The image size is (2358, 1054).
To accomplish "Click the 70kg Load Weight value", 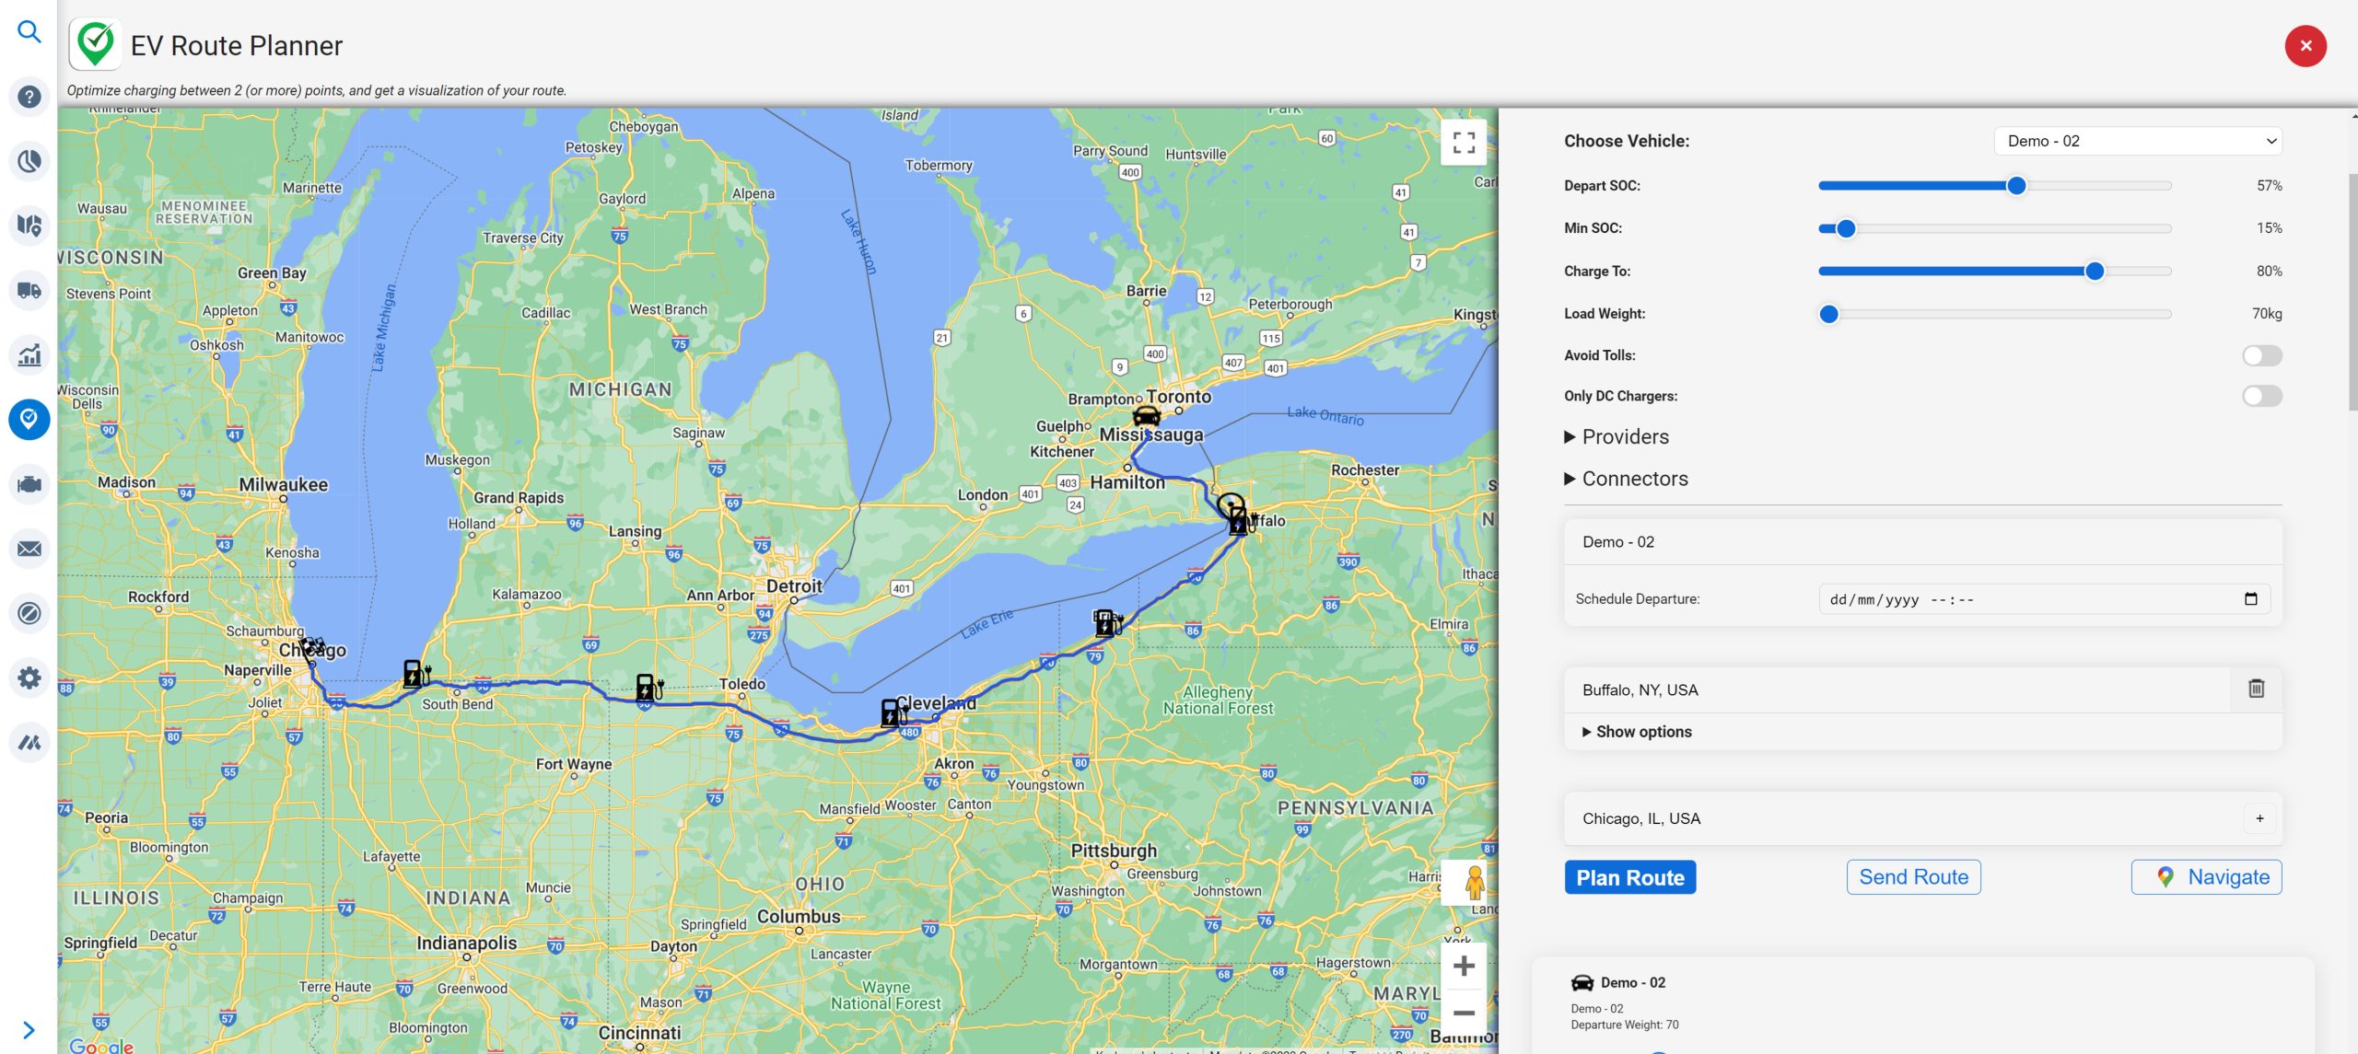I will point(2267,314).
